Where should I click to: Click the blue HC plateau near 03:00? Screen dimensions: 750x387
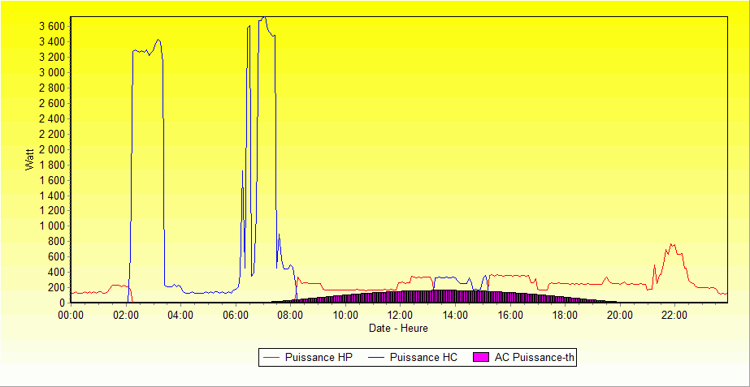click(x=146, y=51)
